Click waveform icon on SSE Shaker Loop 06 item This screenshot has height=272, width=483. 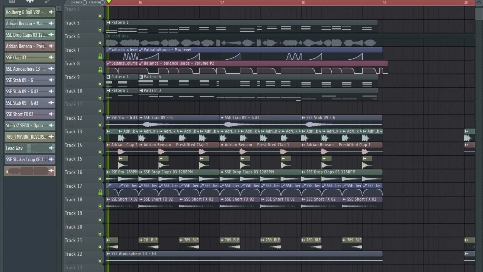tap(51, 159)
